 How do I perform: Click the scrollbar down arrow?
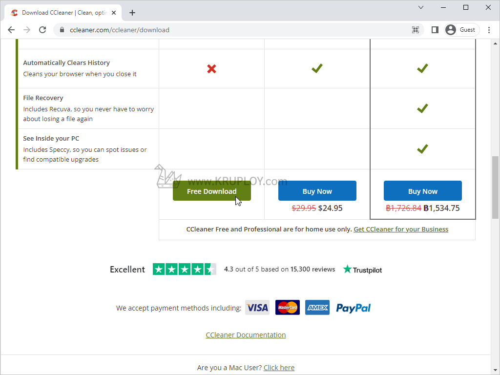coord(495,370)
